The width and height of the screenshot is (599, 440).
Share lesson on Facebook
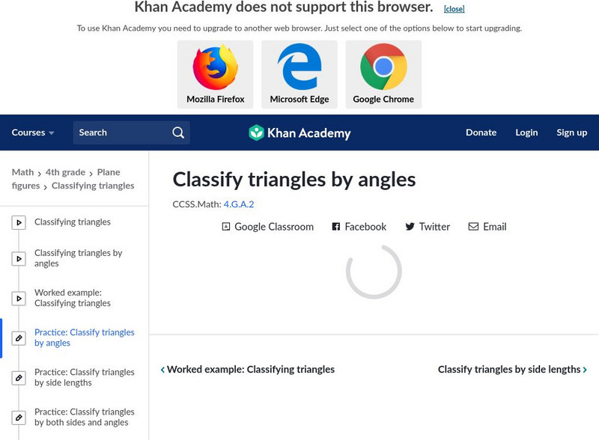pyautogui.click(x=359, y=227)
